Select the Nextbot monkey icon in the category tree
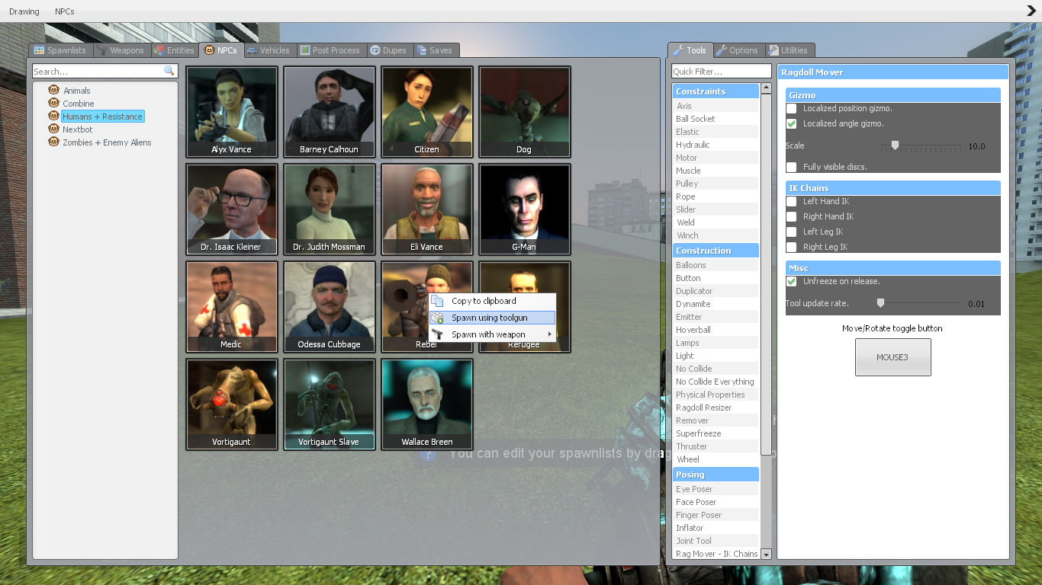This screenshot has width=1042, height=585. (54, 129)
